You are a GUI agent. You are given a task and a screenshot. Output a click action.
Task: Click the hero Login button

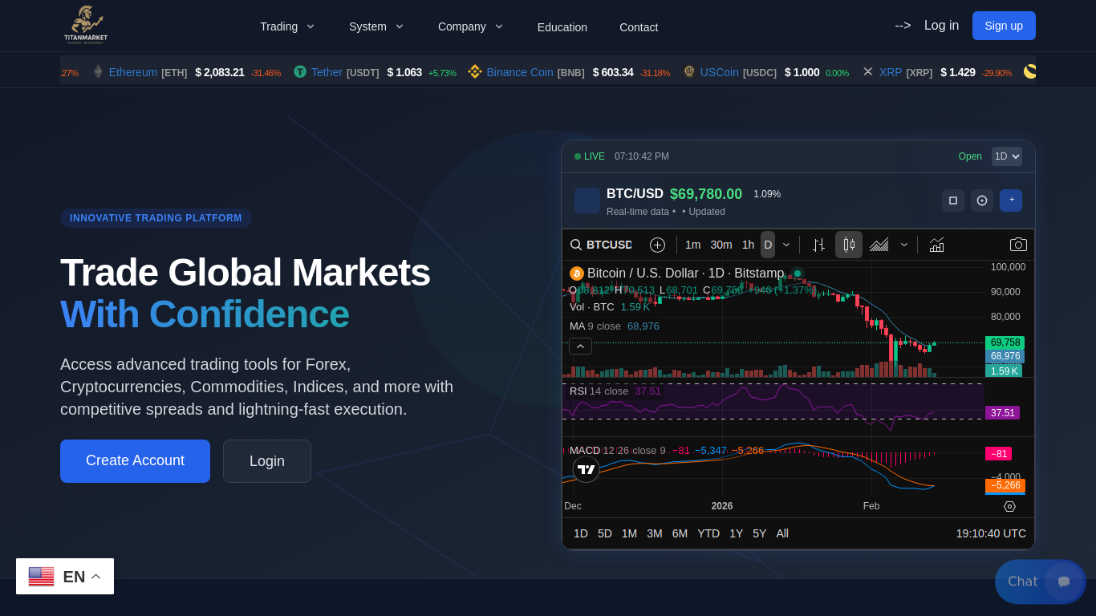267,461
